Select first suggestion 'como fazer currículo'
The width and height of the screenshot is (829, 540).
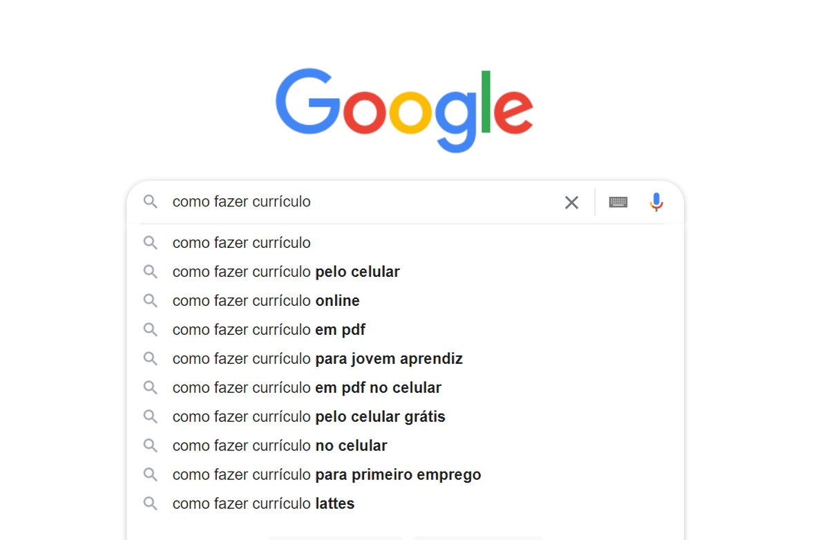pyautogui.click(x=242, y=243)
